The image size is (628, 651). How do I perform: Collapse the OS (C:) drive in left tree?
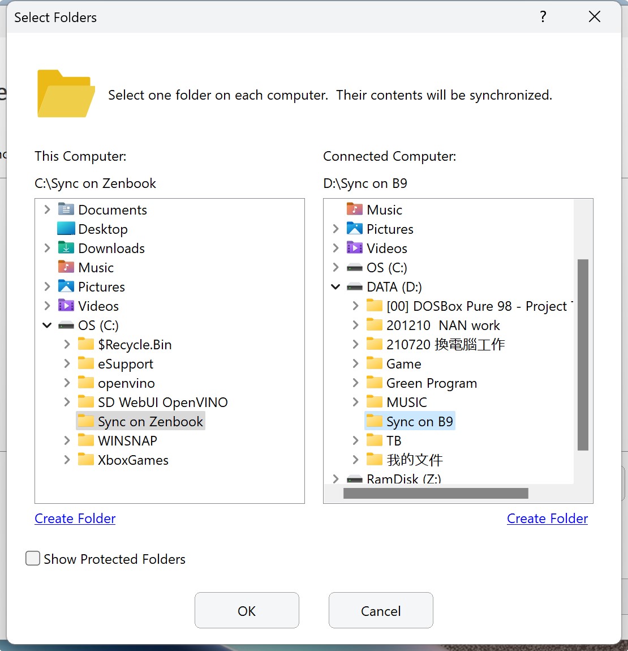point(48,325)
